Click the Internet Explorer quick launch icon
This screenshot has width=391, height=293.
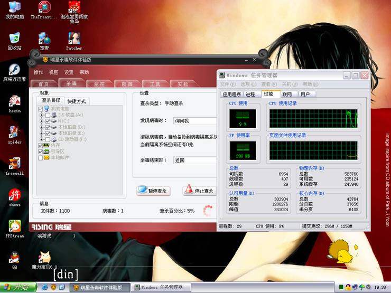click(x=44, y=287)
